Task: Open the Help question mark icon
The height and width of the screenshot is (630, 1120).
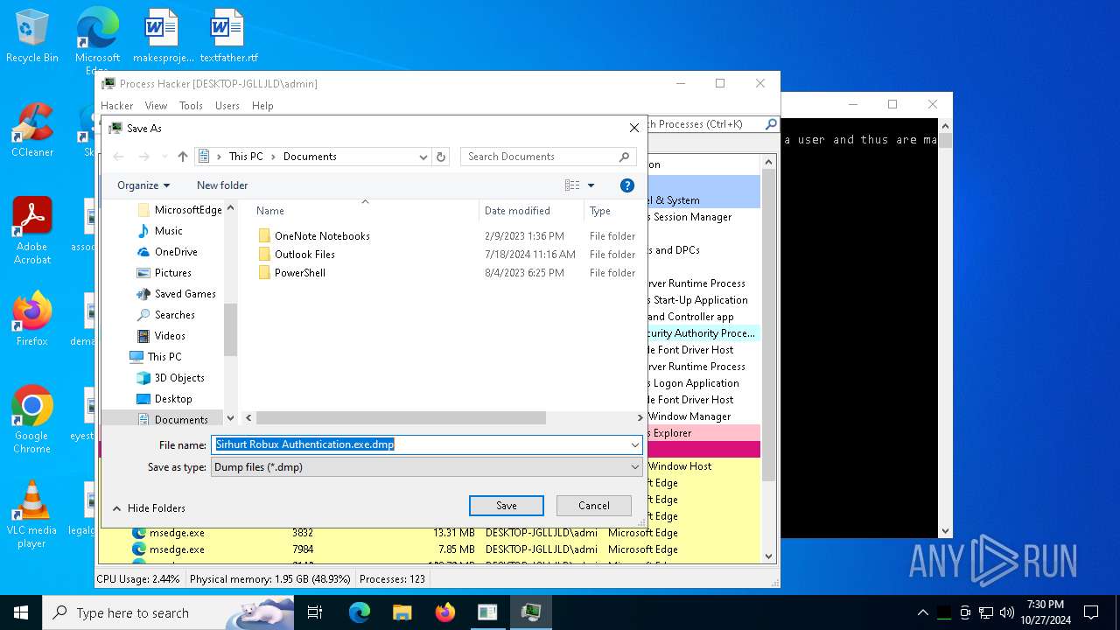Action: 626,185
